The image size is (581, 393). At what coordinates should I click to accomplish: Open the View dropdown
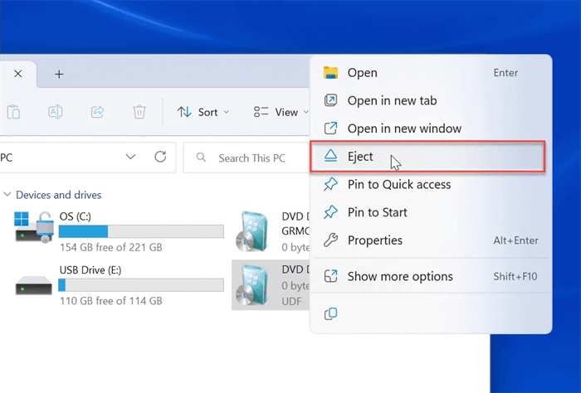pyautogui.click(x=281, y=112)
